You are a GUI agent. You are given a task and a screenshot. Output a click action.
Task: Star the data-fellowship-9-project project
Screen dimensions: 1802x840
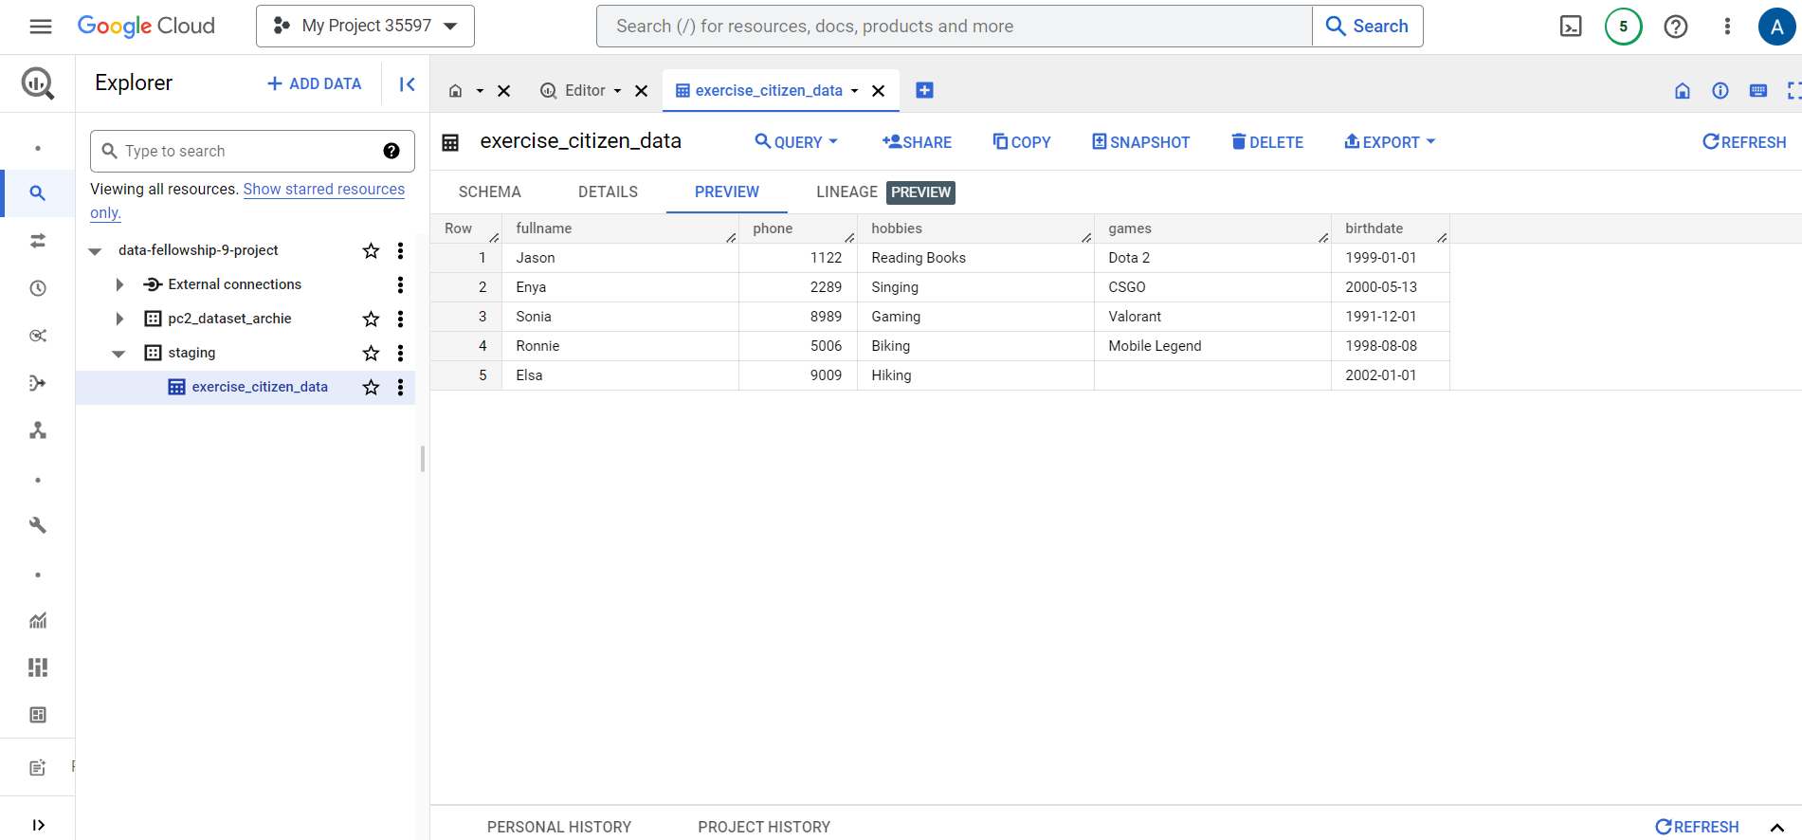coord(371,250)
